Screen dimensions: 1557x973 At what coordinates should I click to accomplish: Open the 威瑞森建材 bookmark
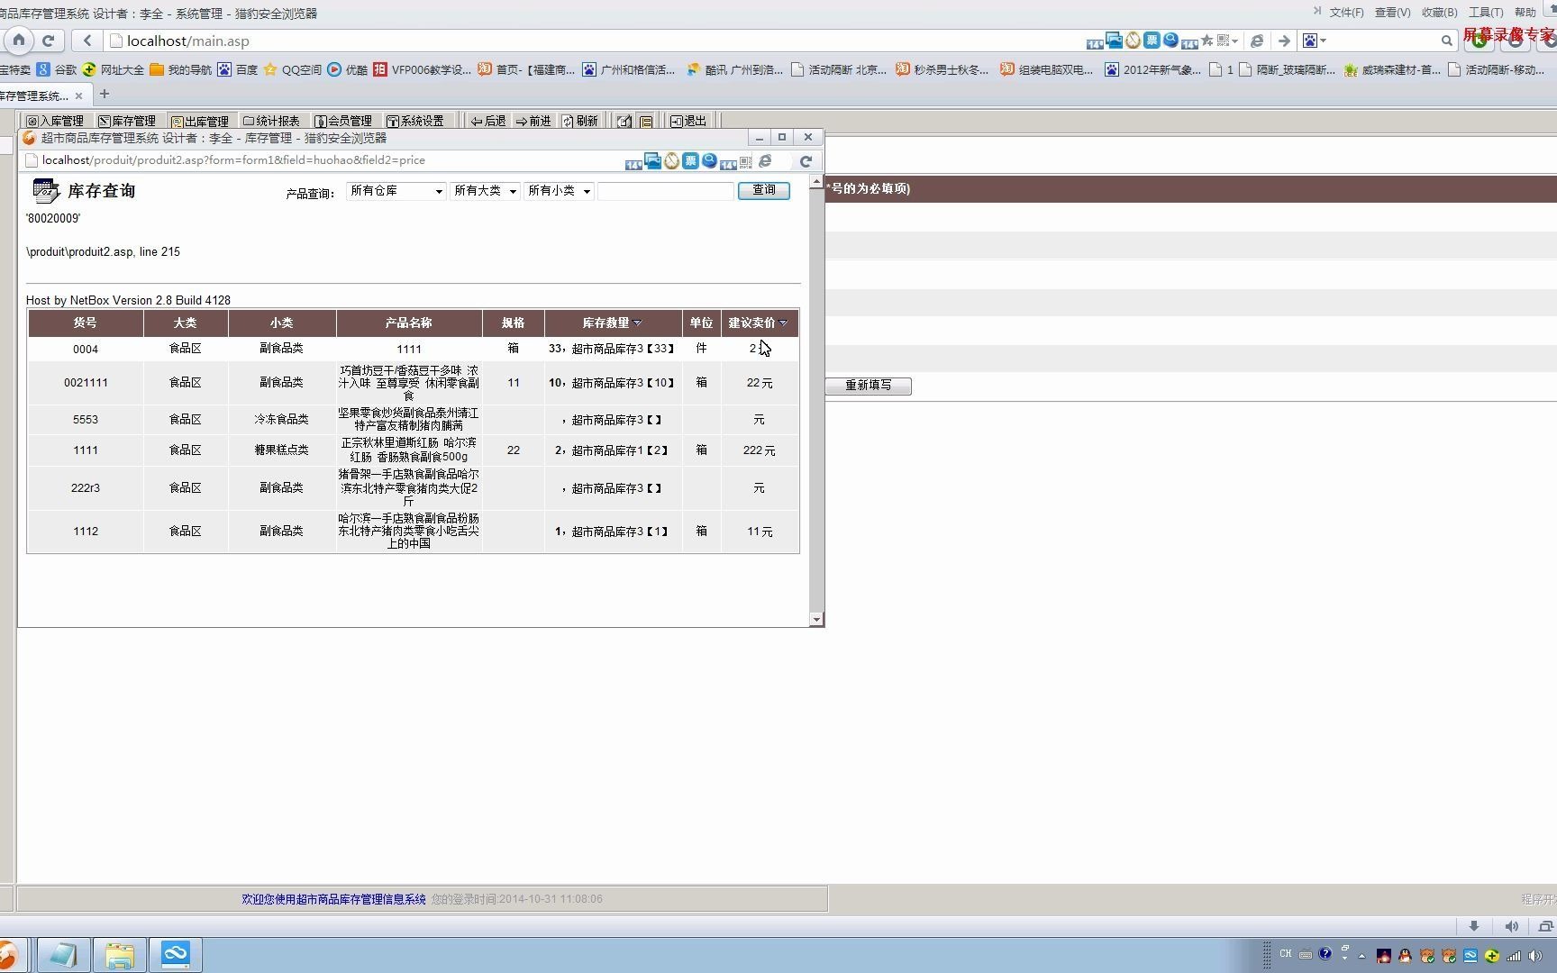[1392, 69]
